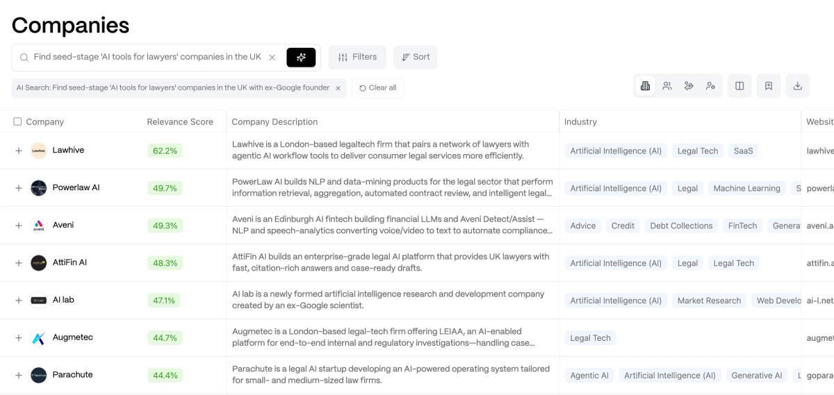
Task: Clear the search query with the X icon
Action: [272, 58]
